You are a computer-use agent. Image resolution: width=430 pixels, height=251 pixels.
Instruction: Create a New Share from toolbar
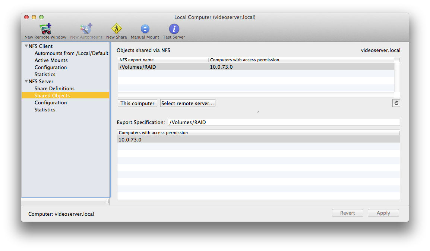(117, 31)
